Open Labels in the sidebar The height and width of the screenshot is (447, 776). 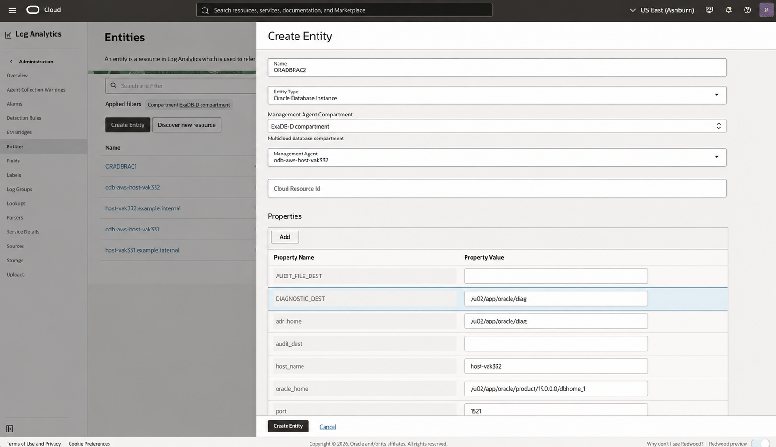(14, 175)
